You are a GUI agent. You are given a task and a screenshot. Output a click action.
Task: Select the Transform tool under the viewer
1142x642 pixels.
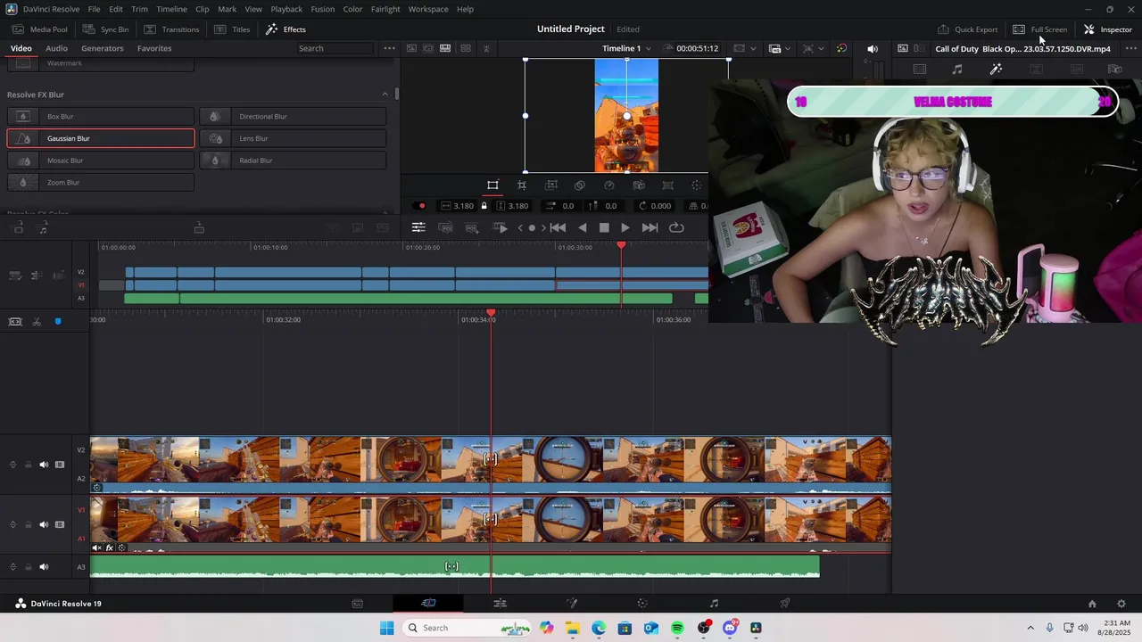pyautogui.click(x=492, y=185)
